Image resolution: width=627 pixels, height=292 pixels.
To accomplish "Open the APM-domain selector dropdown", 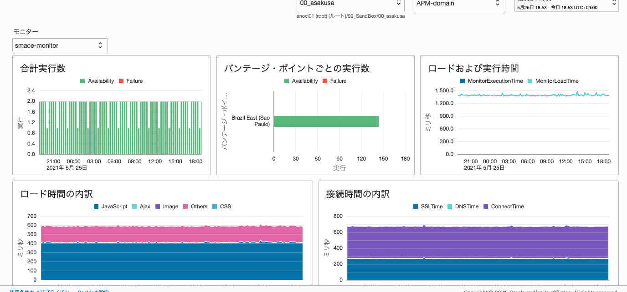I will [459, 3].
